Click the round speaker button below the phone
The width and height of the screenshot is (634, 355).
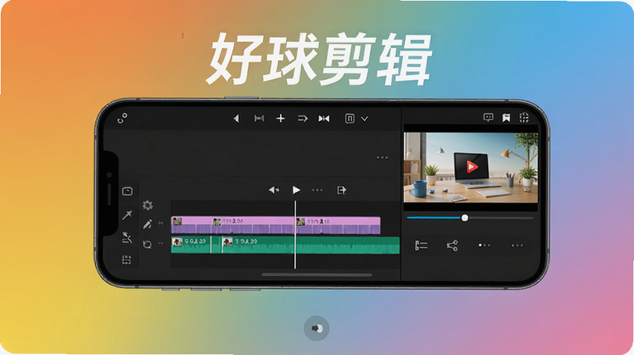[x=316, y=328]
